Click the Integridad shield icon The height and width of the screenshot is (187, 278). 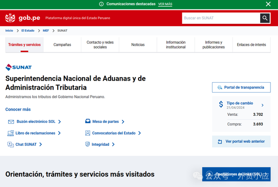point(88,144)
